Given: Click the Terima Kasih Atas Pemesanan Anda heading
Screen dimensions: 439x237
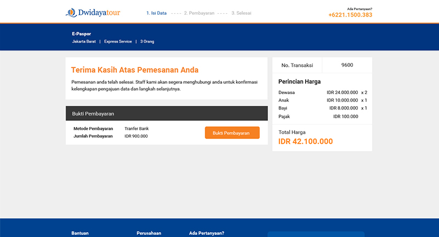Looking at the screenshot, I should tap(134, 70).
